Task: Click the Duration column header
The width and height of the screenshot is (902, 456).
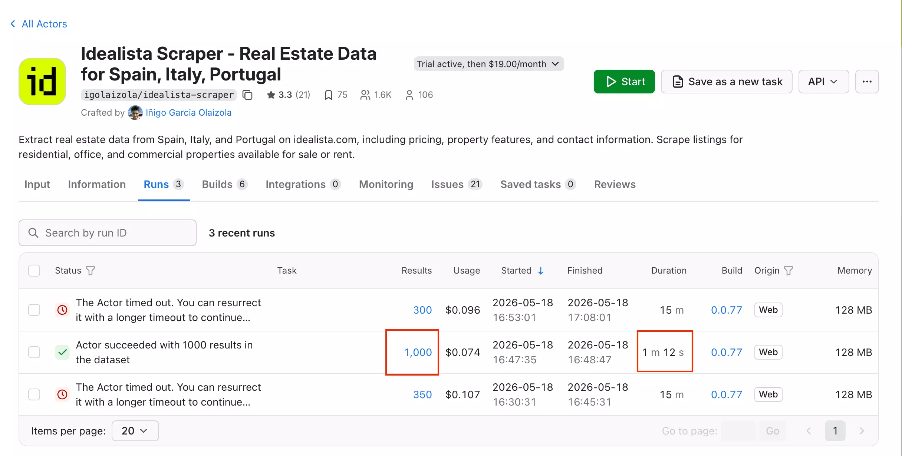Action: (x=669, y=271)
